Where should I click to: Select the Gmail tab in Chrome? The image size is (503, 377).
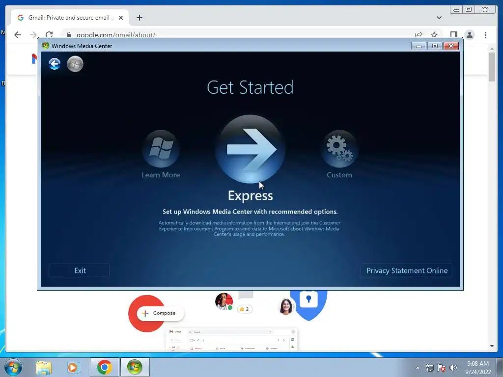pos(70,18)
